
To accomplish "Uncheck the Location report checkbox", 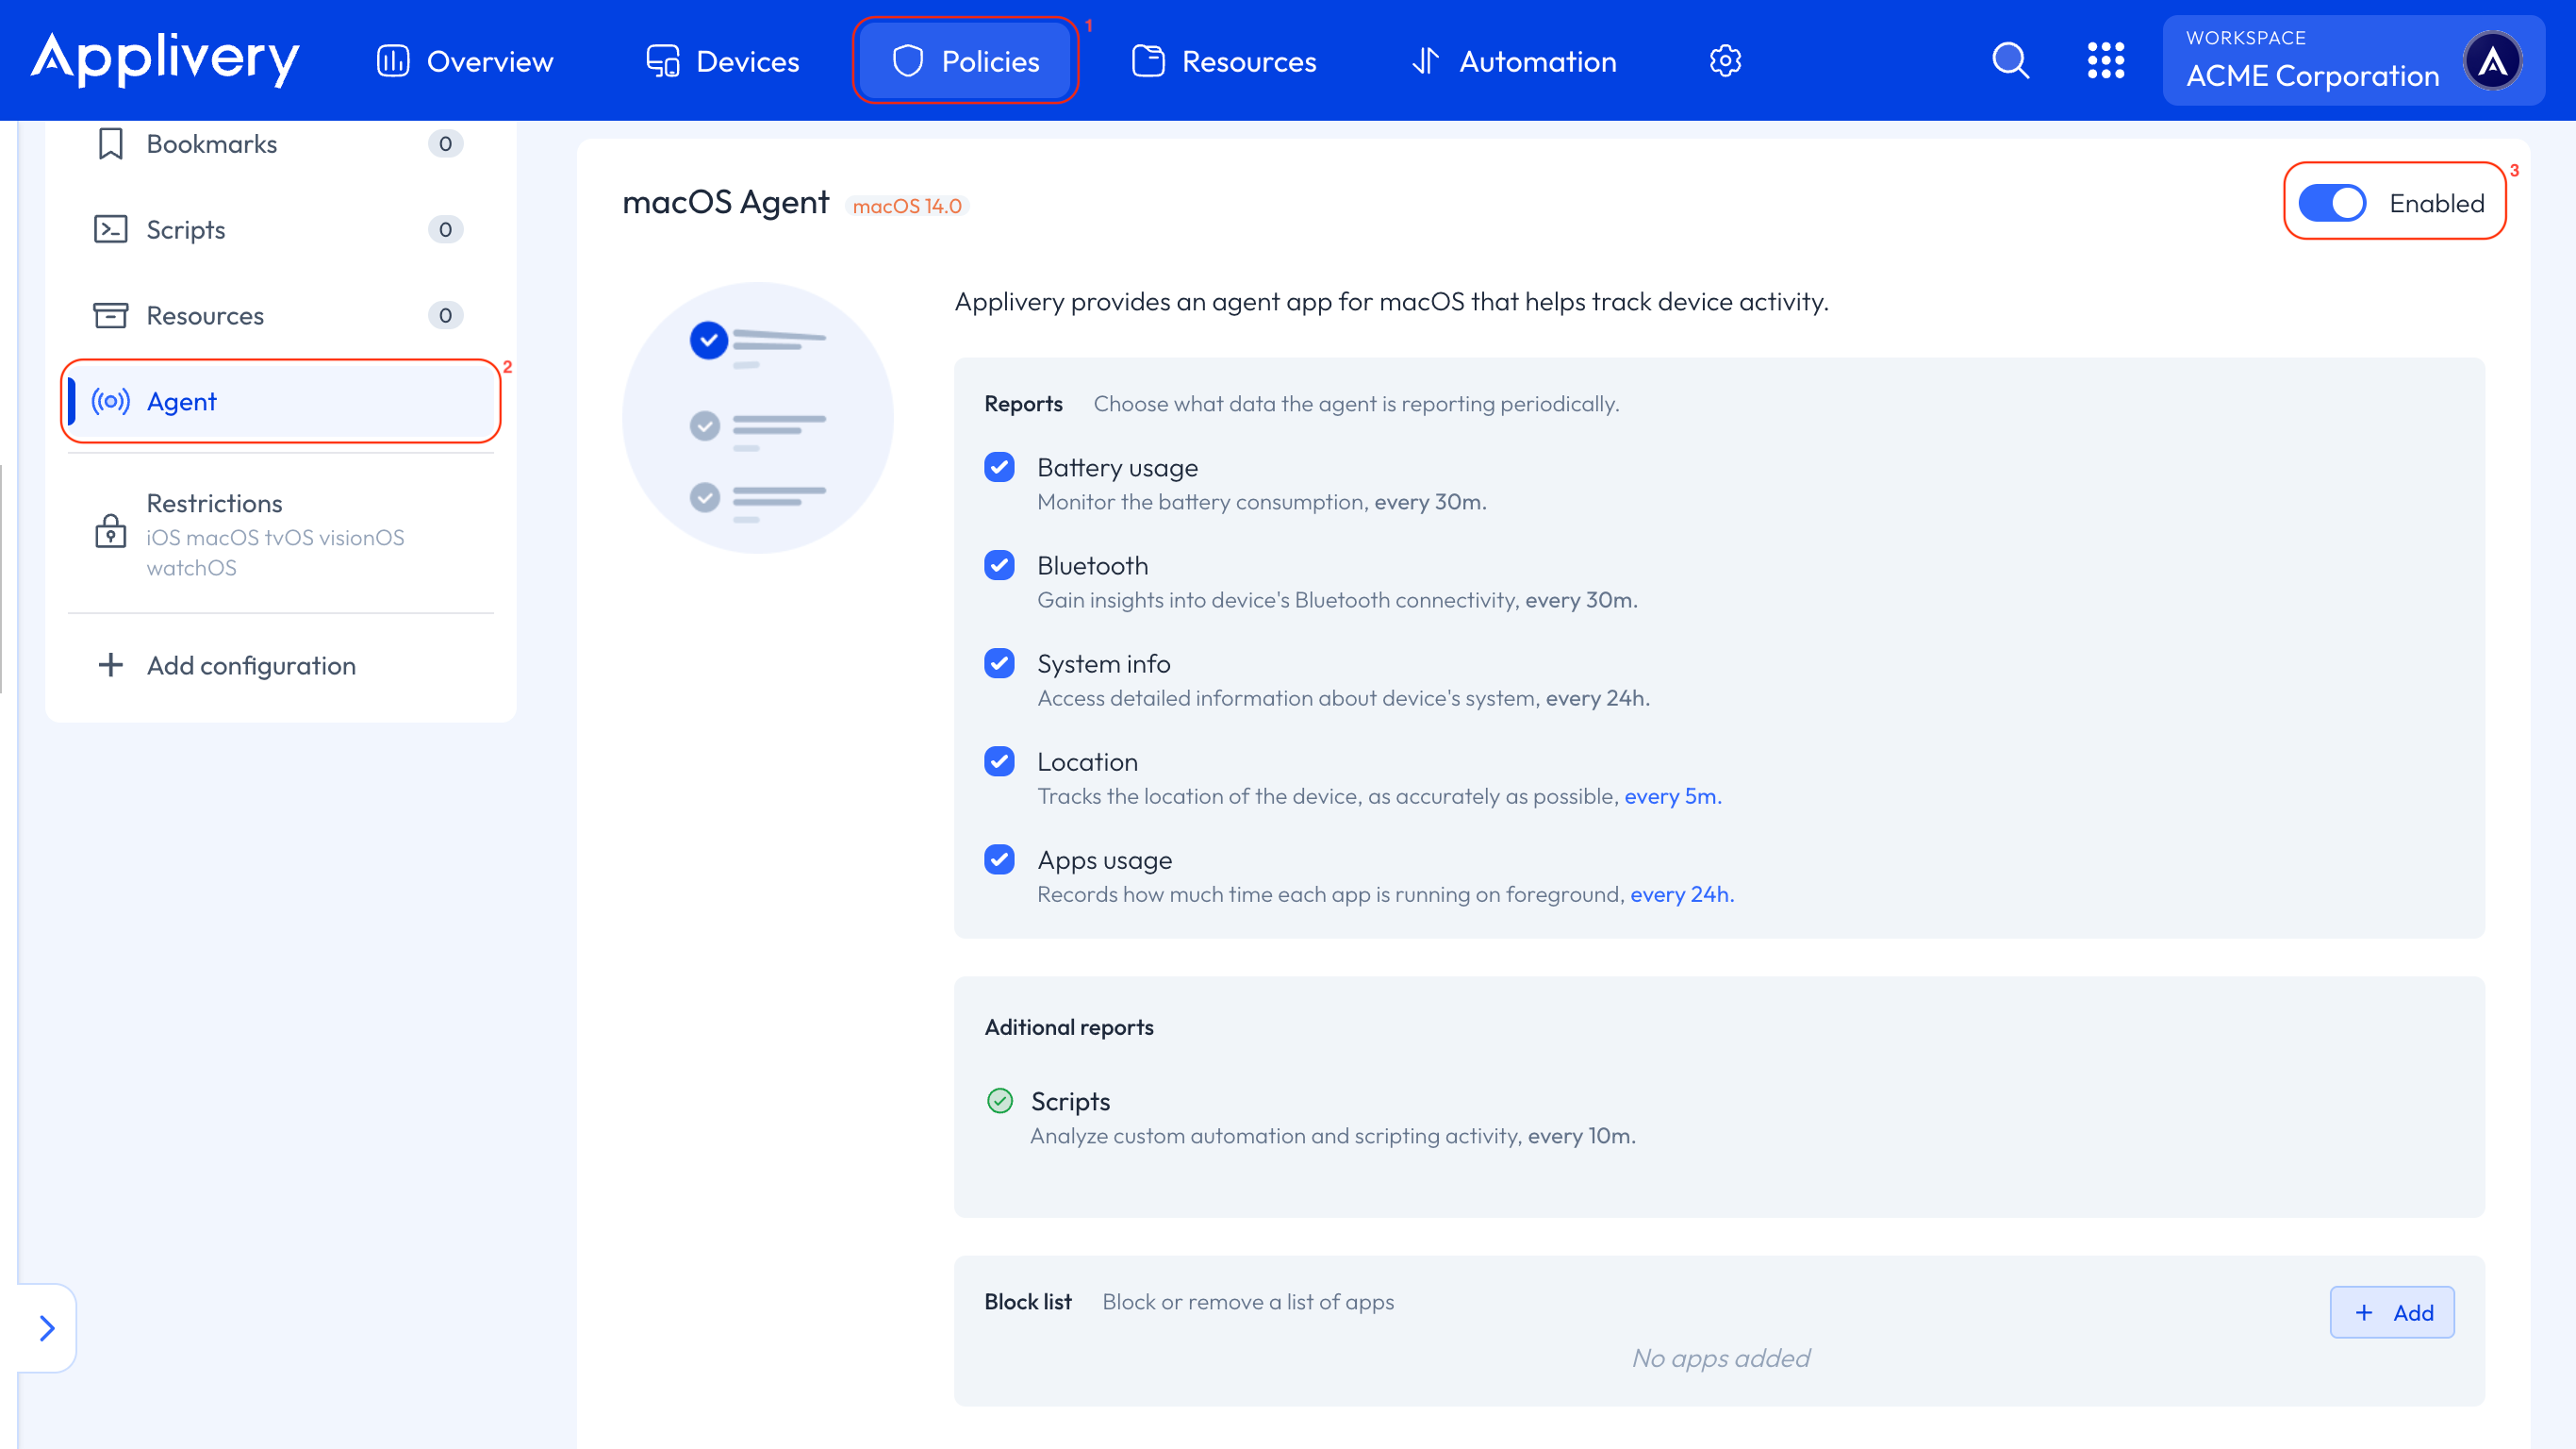I will (999, 761).
